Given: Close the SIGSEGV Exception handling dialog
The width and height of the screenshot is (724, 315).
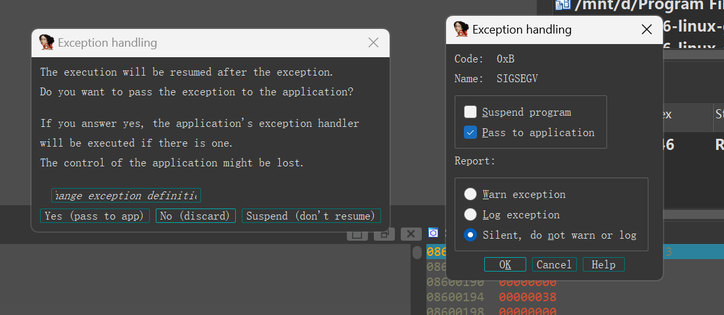Looking at the screenshot, I should tap(646, 30).
